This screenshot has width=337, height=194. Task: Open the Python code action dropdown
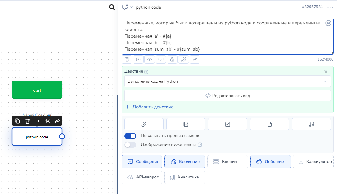[x=227, y=81]
